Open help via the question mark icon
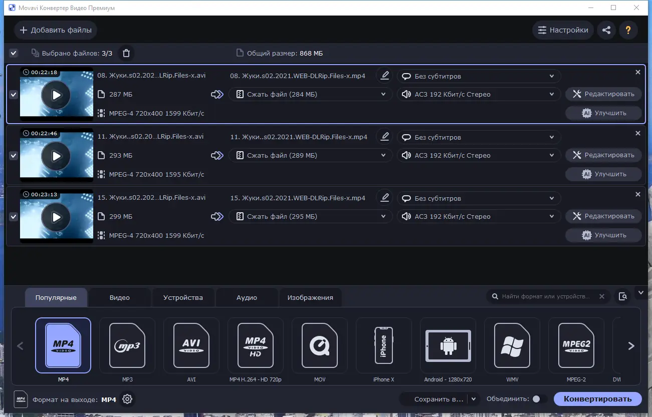The image size is (652, 417). coord(628,30)
